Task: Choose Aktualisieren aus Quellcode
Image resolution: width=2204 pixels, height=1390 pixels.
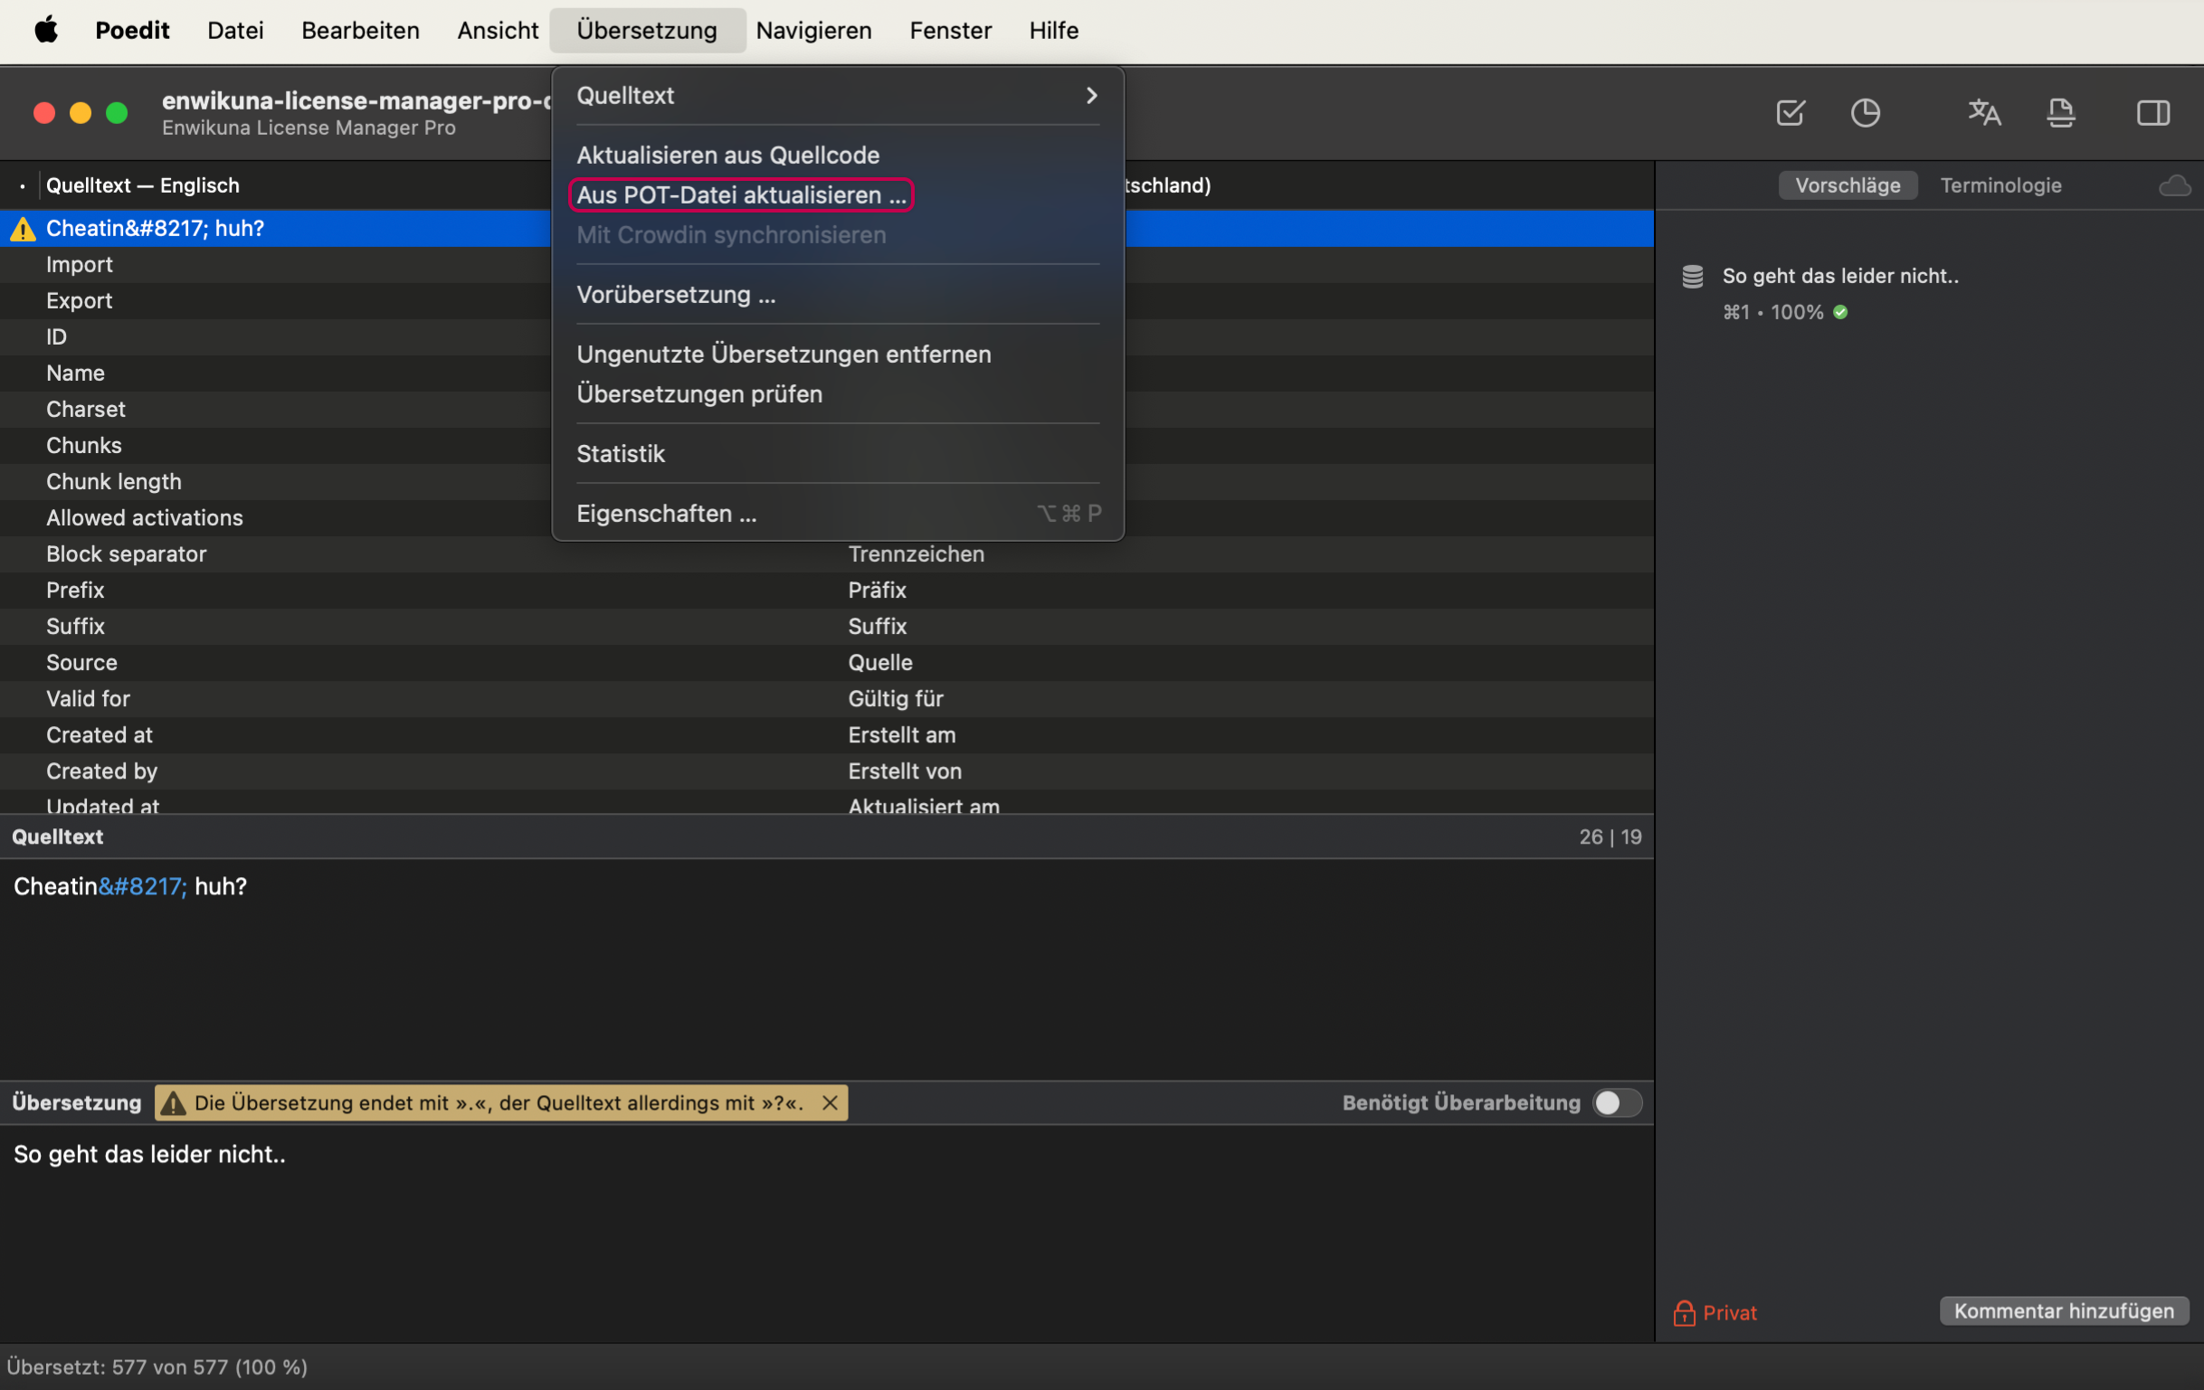Action: pos(837,155)
